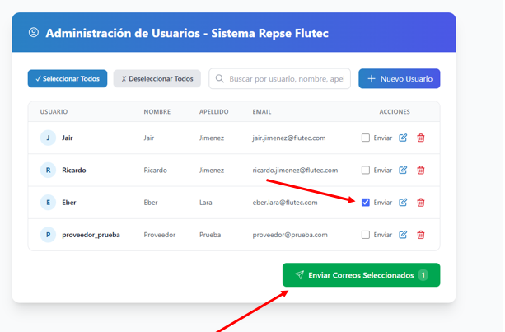Select email proveedor@prueba.com
505x332 pixels.
coord(290,235)
